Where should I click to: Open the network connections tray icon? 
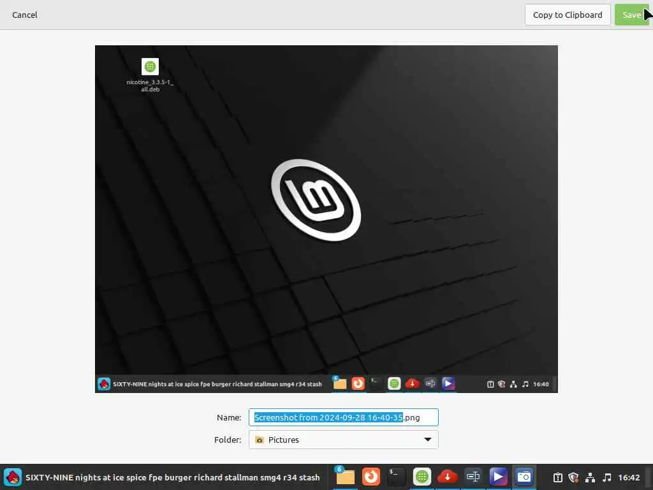pos(590,477)
